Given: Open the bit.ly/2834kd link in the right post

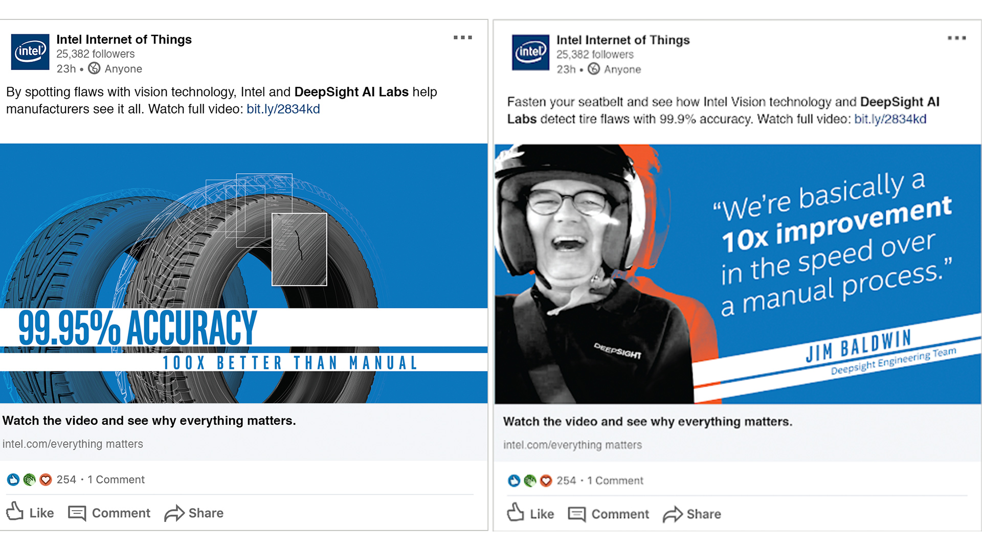Looking at the screenshot, I should 890,119.
